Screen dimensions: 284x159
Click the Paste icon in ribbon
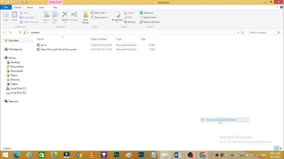pyautogui.click(x=14, y=17)
